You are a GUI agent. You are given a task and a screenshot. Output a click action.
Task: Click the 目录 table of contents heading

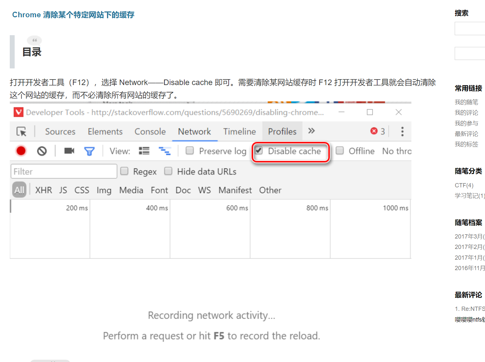[x=32, y=52]
